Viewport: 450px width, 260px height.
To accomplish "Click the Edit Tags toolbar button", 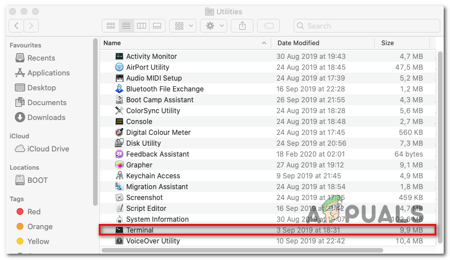I will point(268,26).
